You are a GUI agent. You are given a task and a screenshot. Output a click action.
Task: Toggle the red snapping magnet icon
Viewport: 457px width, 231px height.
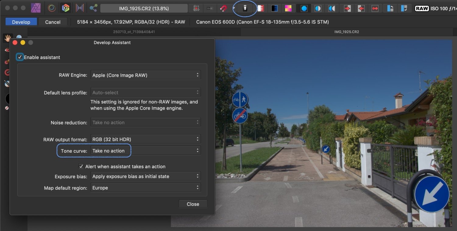(x=223, y=9)
